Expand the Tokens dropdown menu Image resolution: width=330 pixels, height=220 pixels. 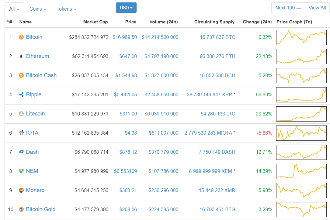(x=66, y=9)
